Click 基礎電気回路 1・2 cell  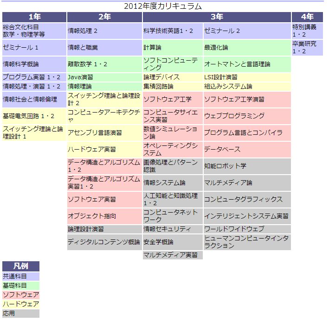click(x=34, y=116)
